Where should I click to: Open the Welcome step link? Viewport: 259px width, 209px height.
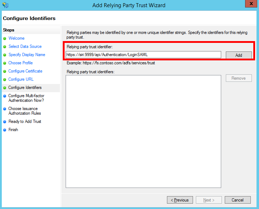[16, 38]
